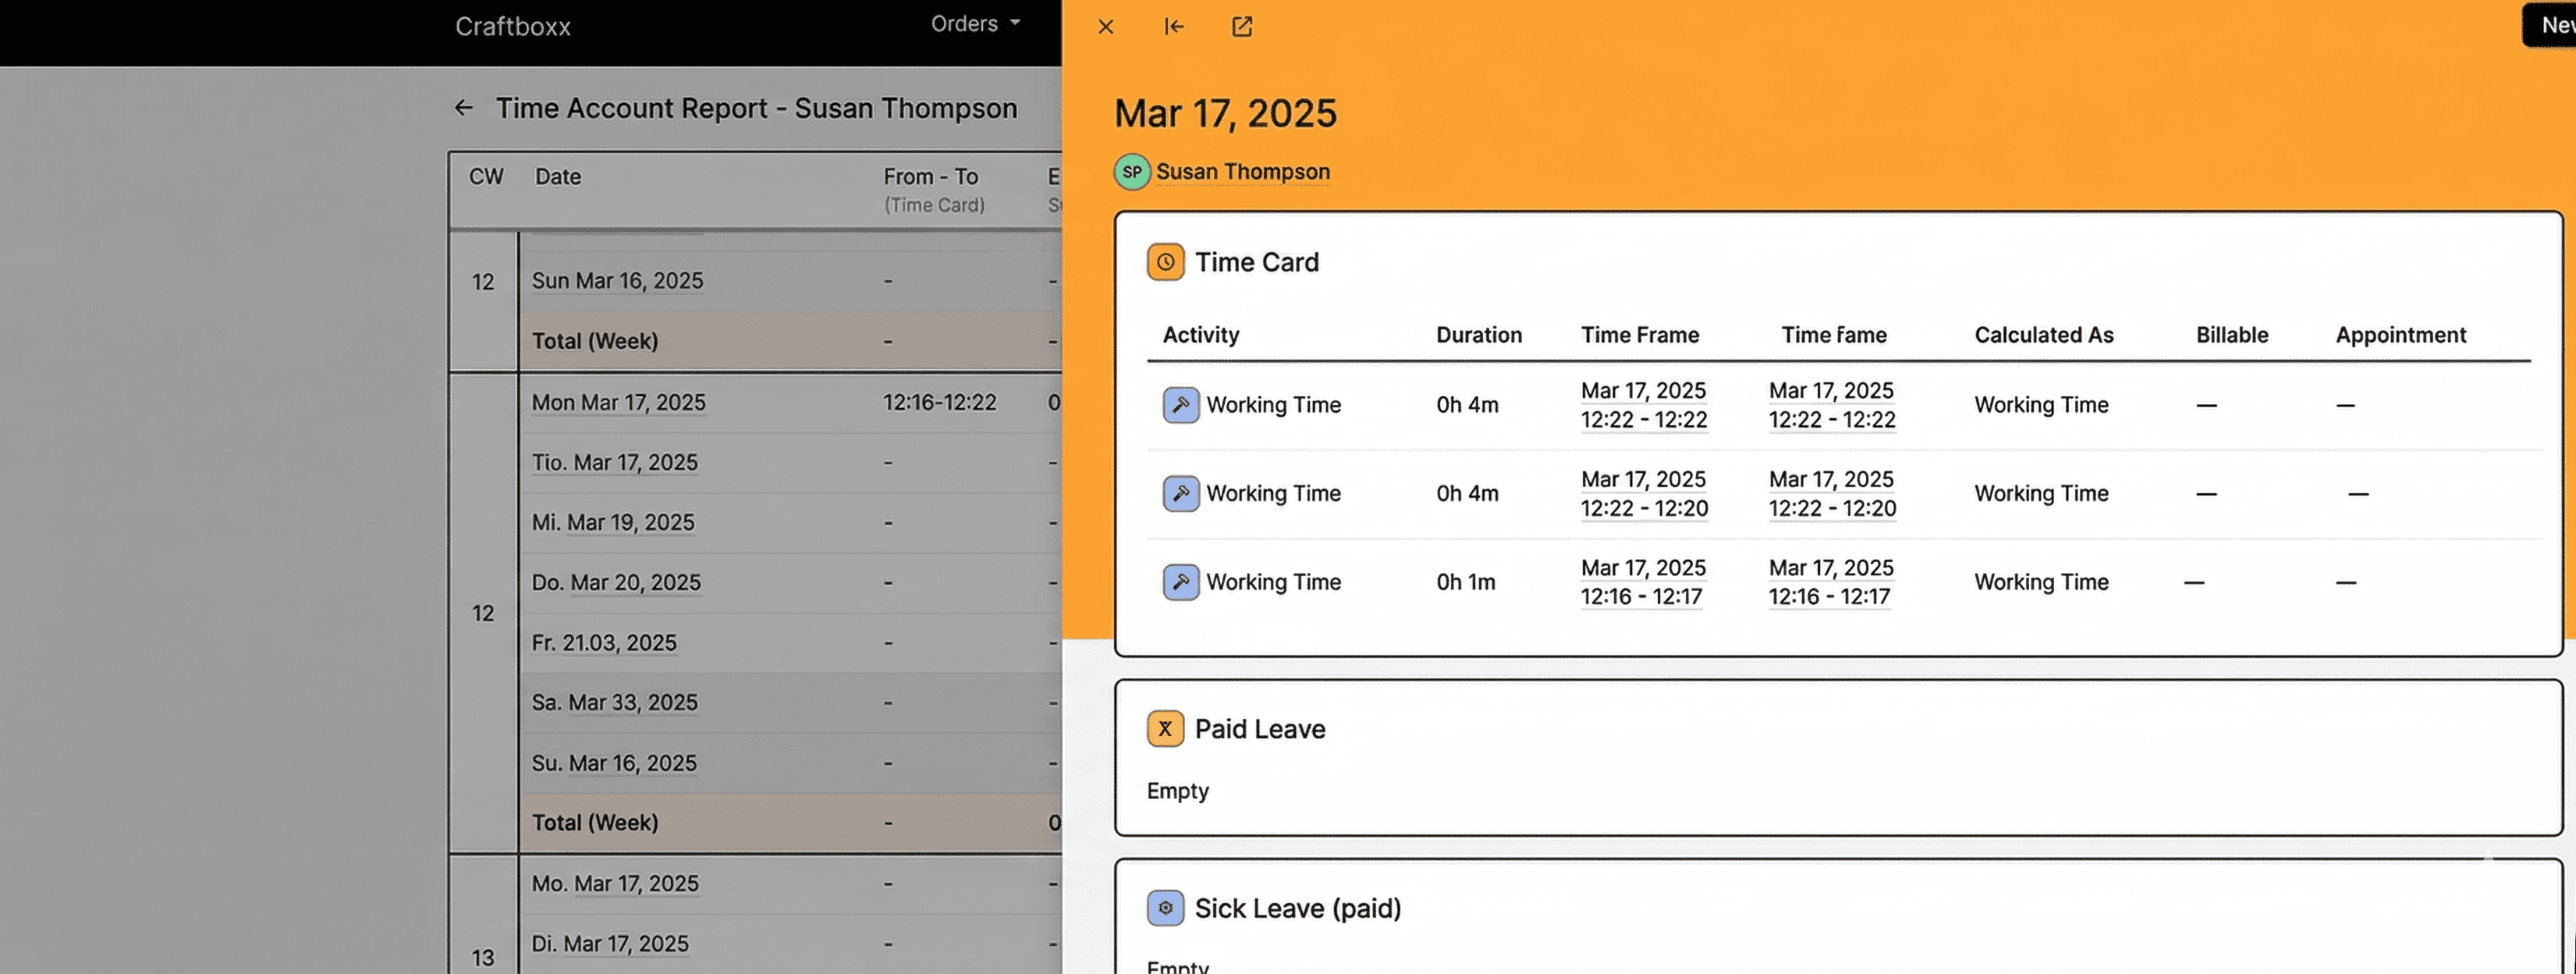Click the Craftboxx logo text

[512, 27]
